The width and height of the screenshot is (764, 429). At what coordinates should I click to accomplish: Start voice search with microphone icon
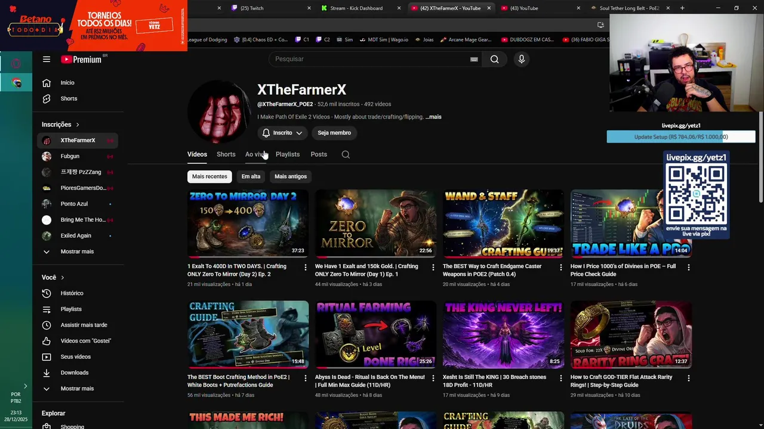coord(521,59)
